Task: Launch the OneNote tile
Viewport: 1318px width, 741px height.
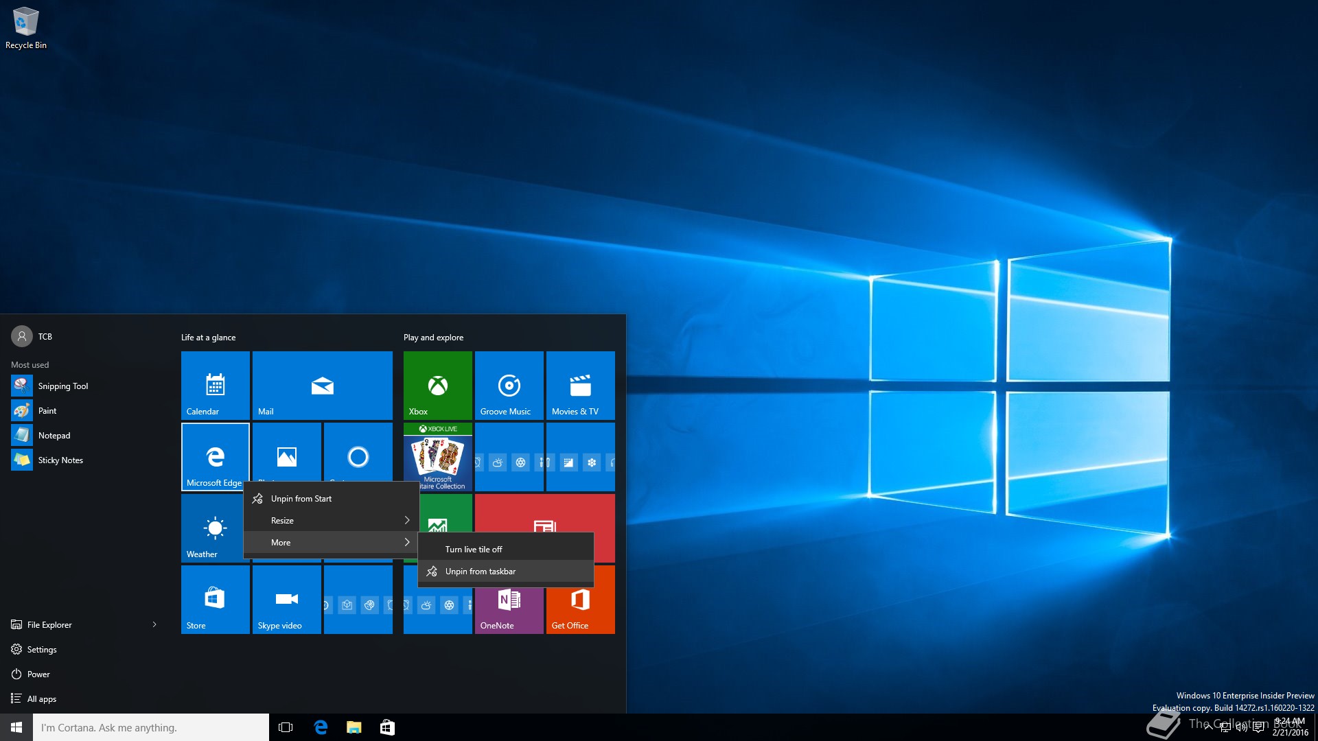Action: click(509, 607)
